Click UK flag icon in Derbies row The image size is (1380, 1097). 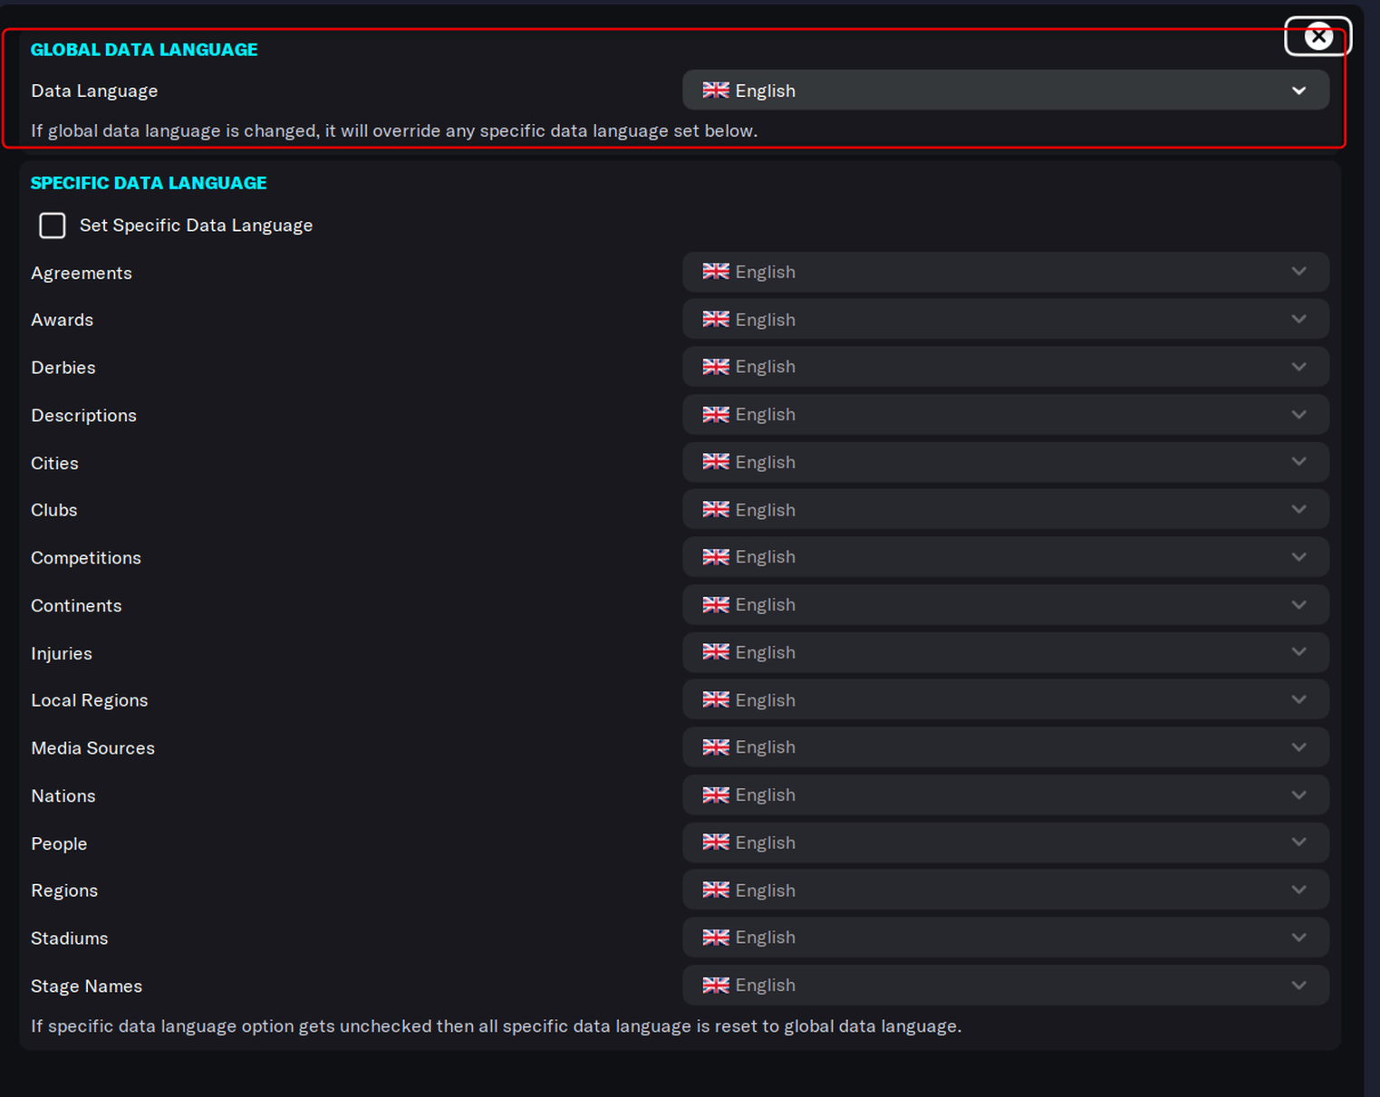[x=716, y=367]
